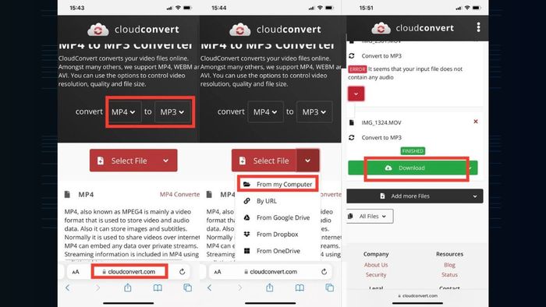Tap Safari share icon in middle phone
This screenshot has width=546, height=307.
click(x=270, y=288)
